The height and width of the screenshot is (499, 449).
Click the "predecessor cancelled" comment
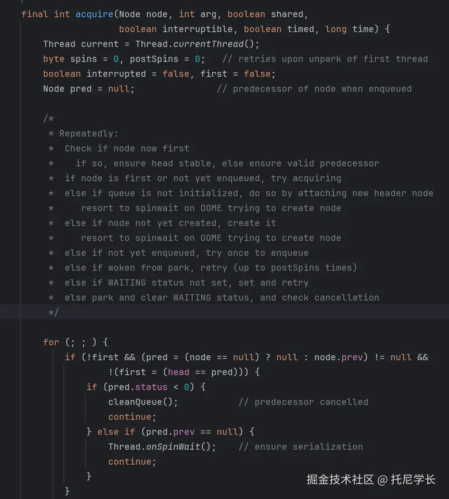pyautogui.click(x=303, y=402)
